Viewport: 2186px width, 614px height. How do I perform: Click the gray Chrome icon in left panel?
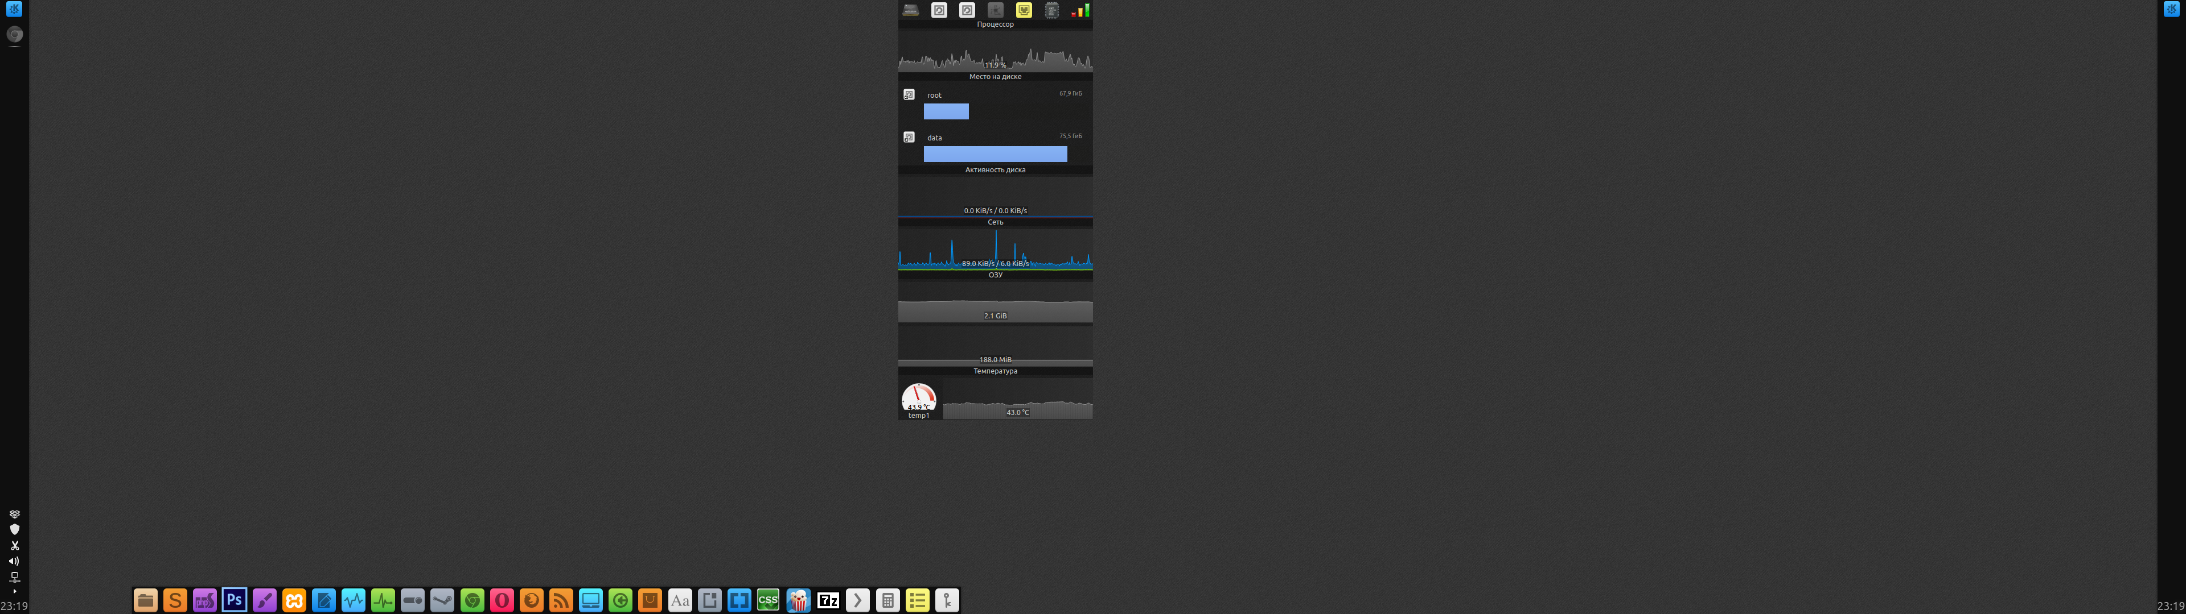coord(14,35)
